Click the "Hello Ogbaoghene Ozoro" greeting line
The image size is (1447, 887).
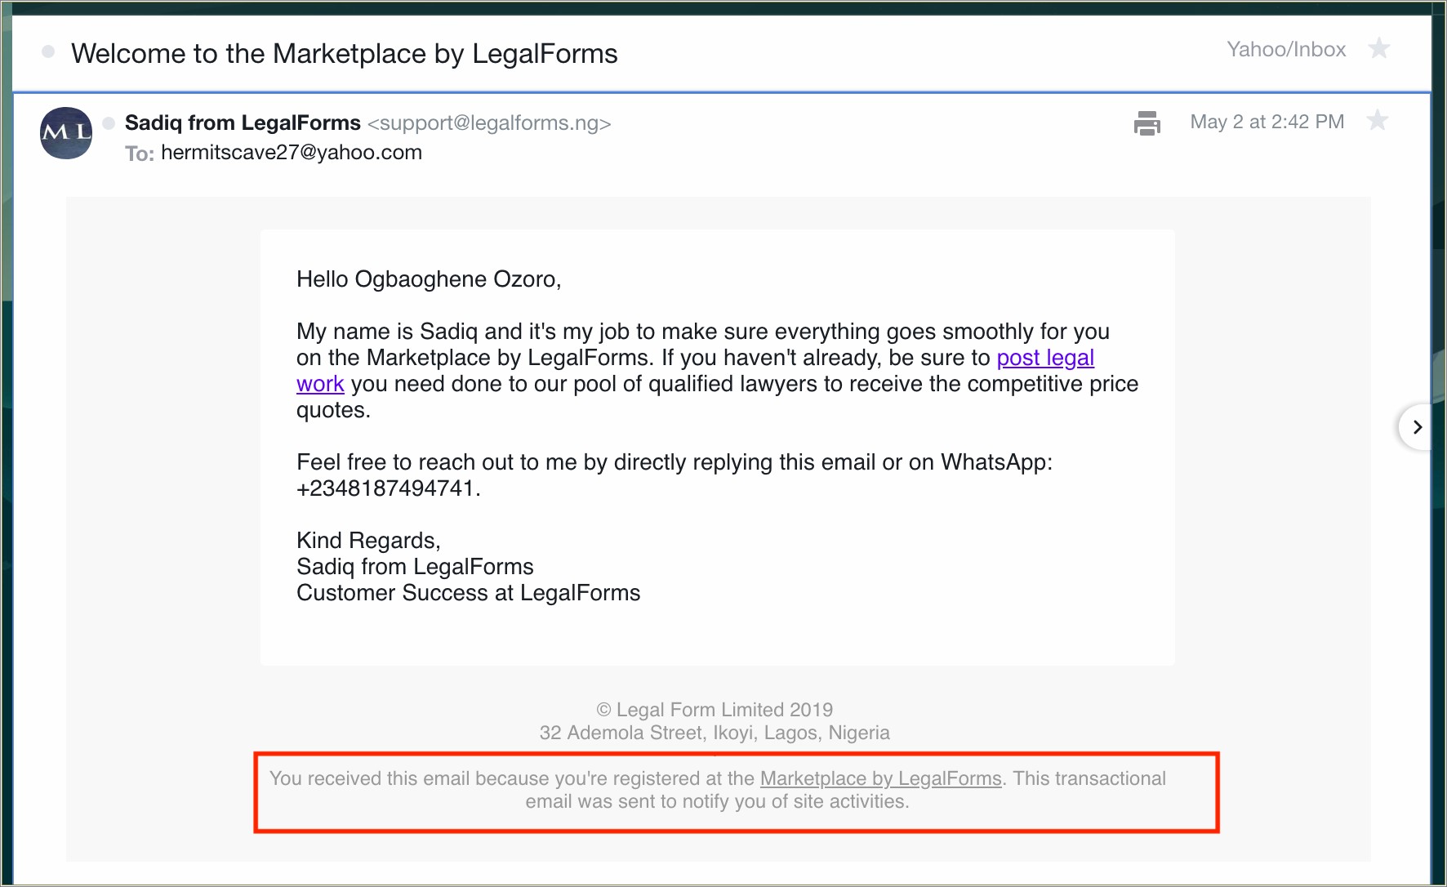coord(429,279)
